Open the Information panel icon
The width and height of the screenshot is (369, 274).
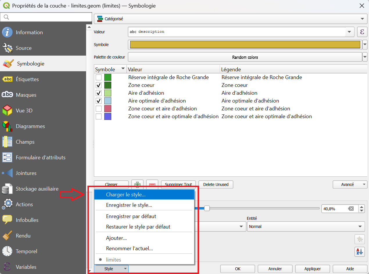7,32
